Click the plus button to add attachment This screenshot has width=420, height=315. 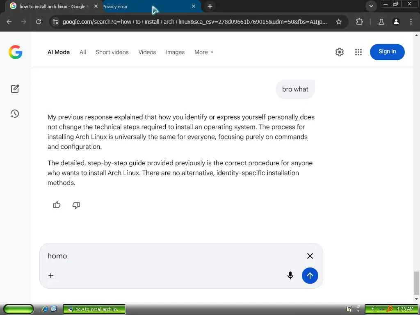click(x=50, y=275)
